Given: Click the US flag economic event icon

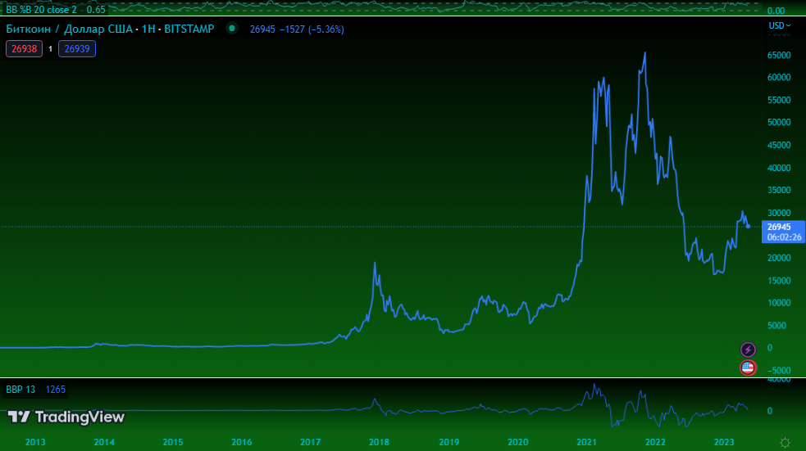Looking at the screenshot, I should [x=748, y=368].
